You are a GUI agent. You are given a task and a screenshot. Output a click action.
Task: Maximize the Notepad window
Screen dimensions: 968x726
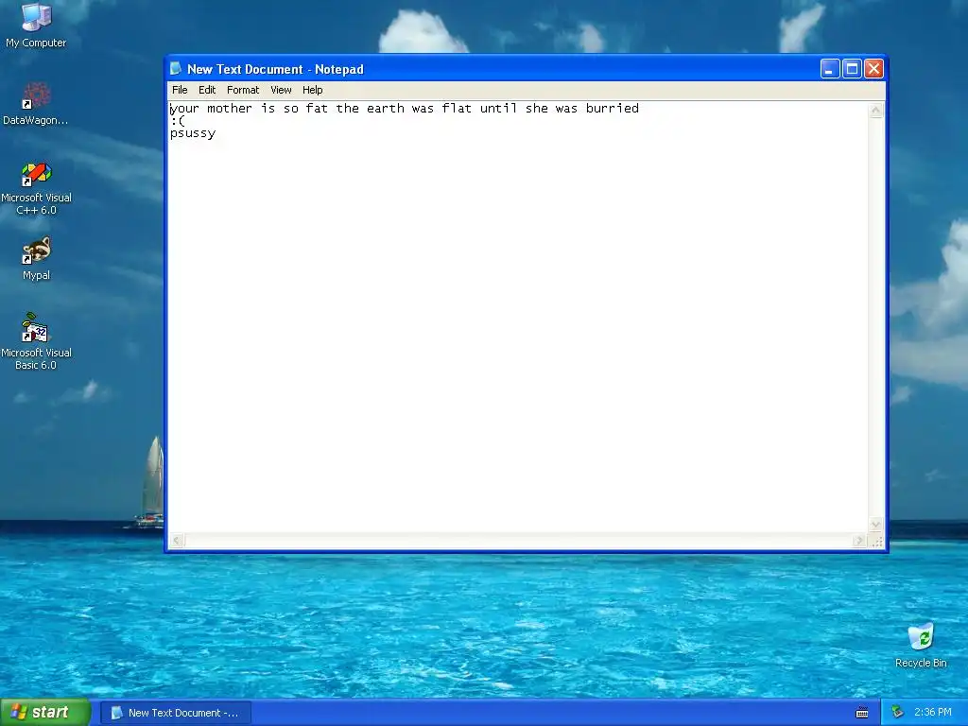[x=852, y=68]
